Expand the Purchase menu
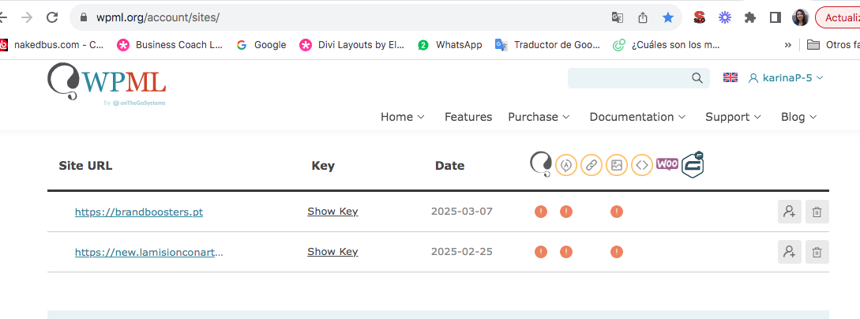This screenshot has height=319, width=860. (539, 117)
